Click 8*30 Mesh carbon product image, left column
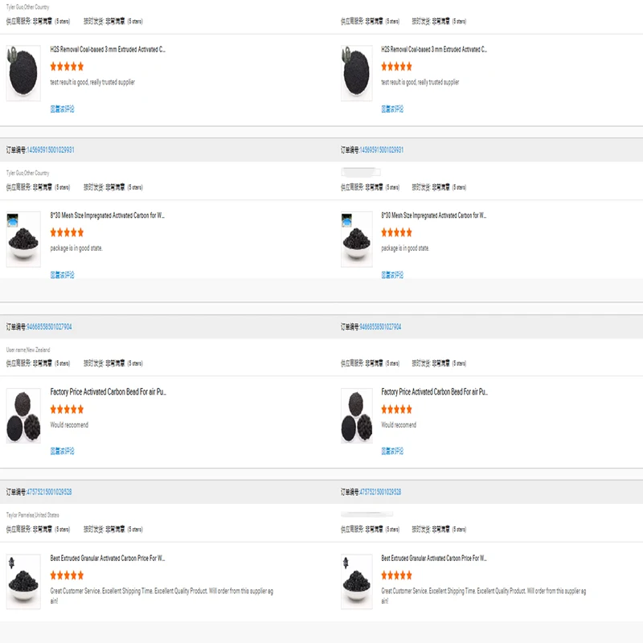Viewport: 643px width, 643px height. 23,239
